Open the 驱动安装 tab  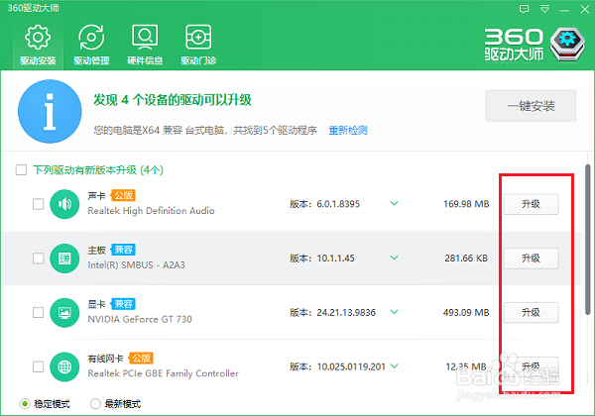(38, 46)
